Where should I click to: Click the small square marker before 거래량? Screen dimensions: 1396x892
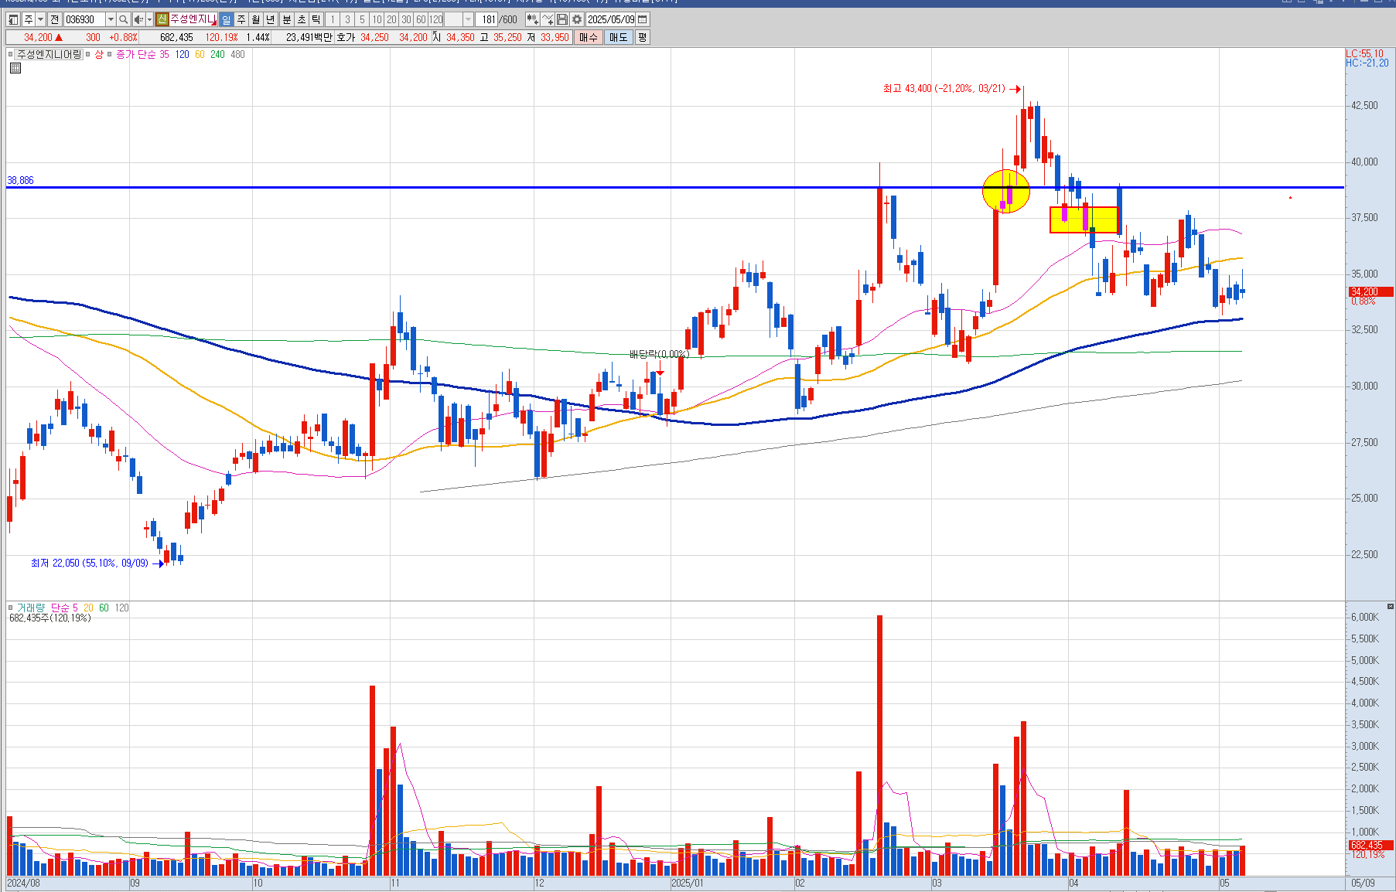point(11,608)
